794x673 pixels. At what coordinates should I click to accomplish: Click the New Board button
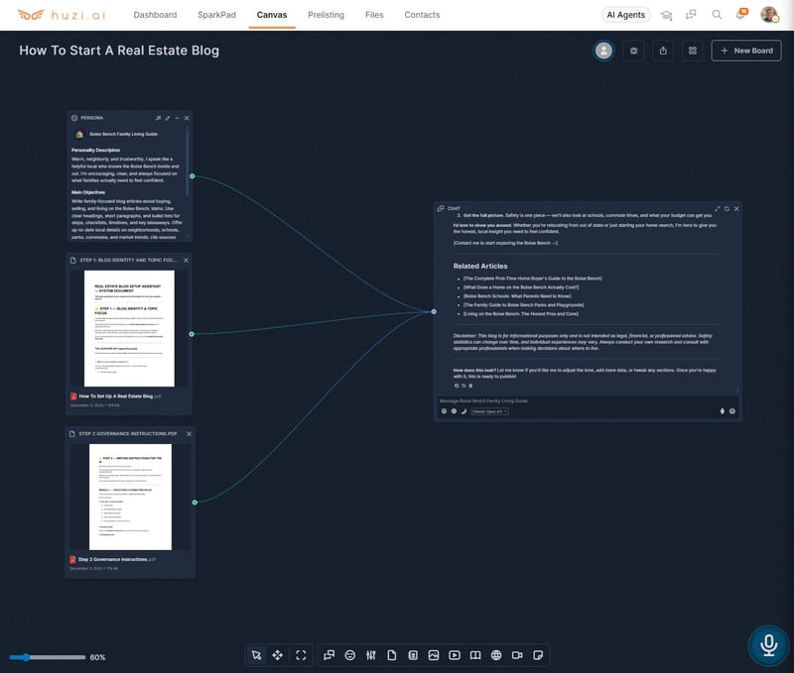click(745, 51)
